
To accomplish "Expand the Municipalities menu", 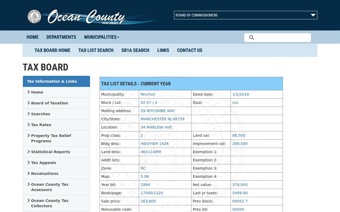I will (x=101, y=37).
